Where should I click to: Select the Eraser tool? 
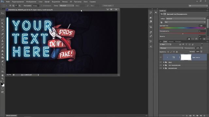(2, 47)
